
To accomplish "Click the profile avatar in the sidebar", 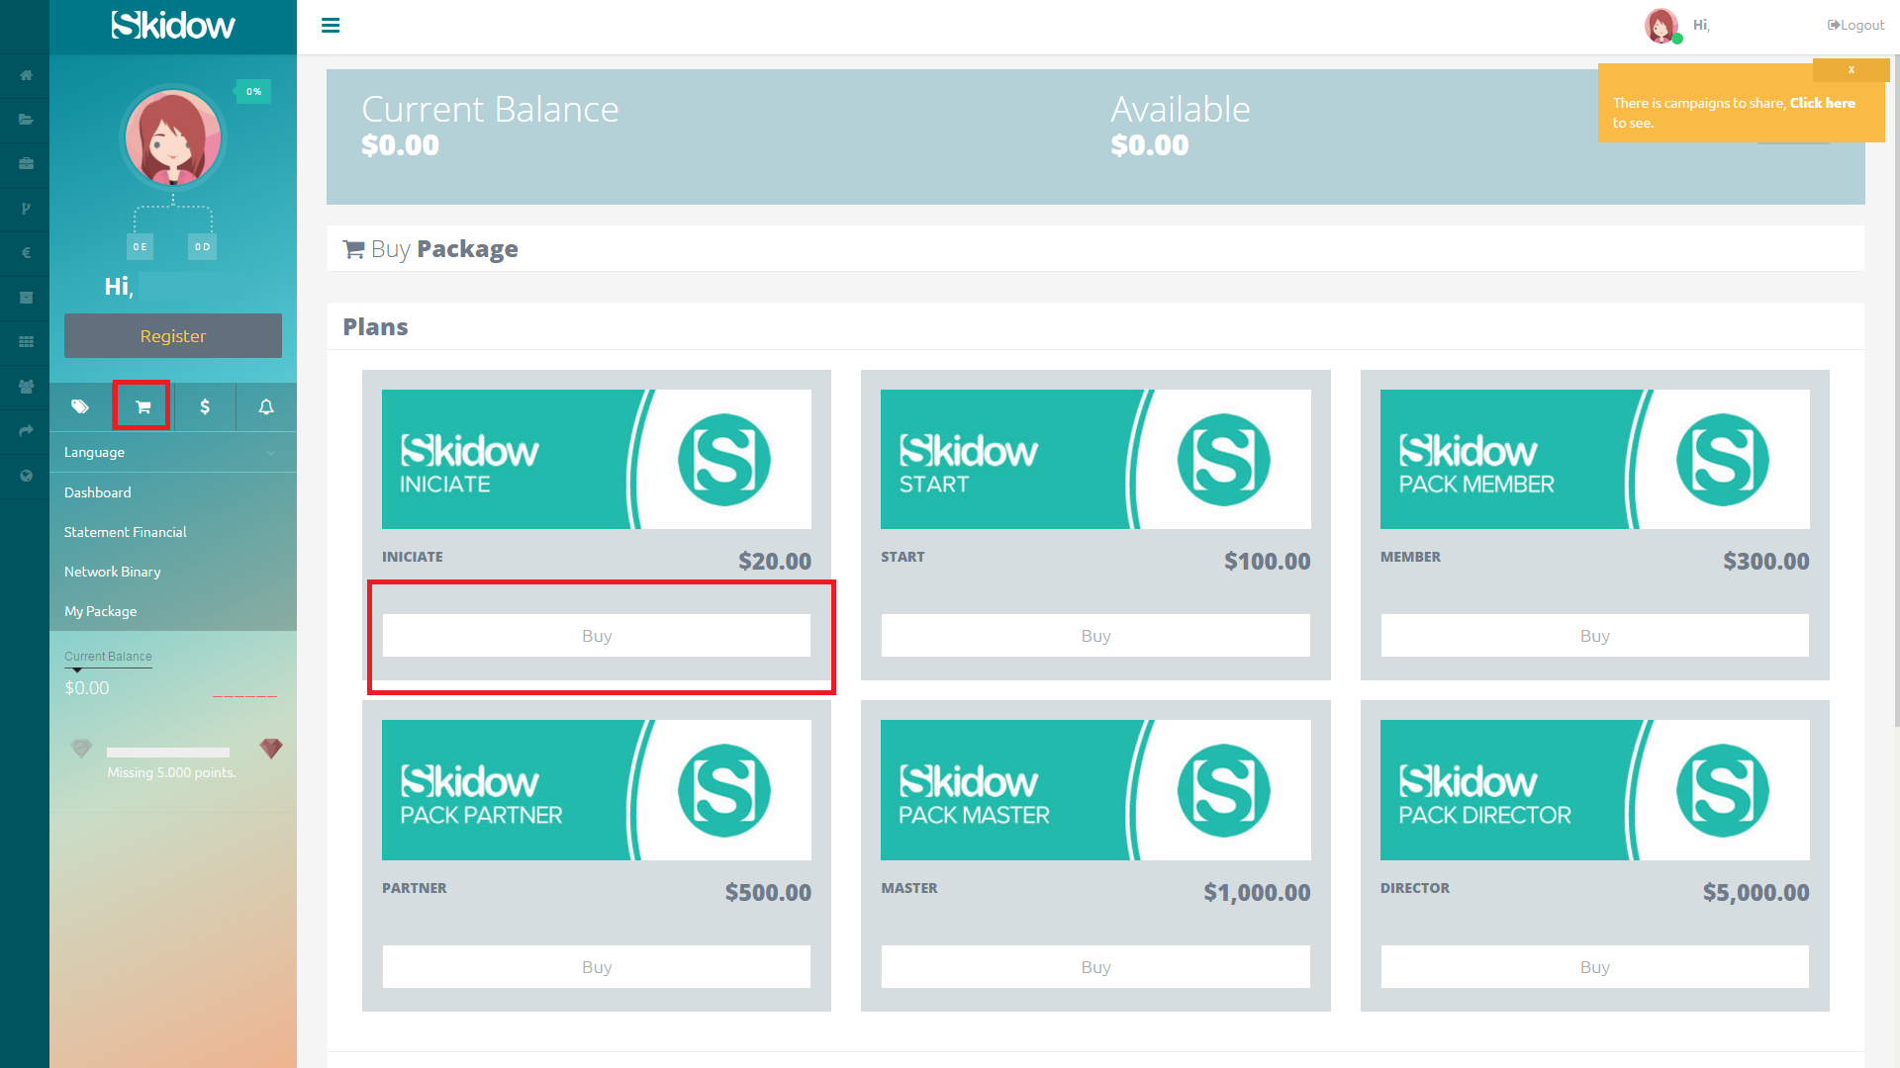I will pyautogui.click(x=173, y=137).
